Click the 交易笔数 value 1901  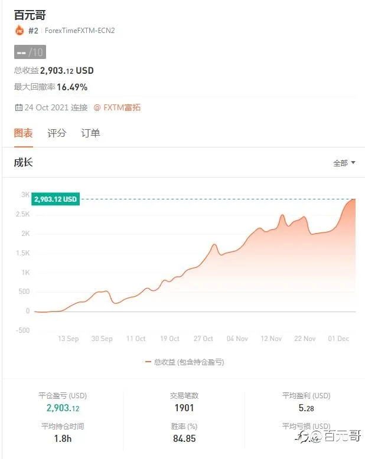point(184,408)
